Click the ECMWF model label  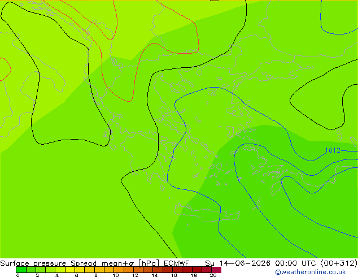coord(176,263)
